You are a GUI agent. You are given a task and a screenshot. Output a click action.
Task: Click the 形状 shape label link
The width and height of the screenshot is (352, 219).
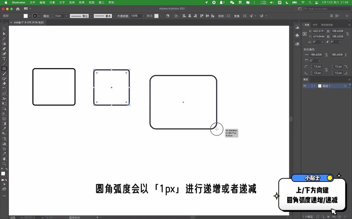pyautogui.click(x=221, y=16)
